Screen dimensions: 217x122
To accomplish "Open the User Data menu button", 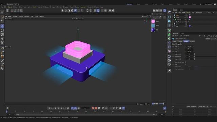I will pyautogui.click(x=186, y=36).
